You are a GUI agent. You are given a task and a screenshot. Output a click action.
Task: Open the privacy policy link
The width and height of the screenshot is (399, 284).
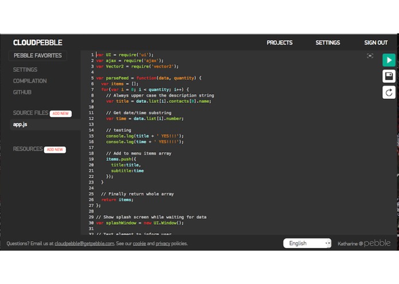[x=163, y=244]
